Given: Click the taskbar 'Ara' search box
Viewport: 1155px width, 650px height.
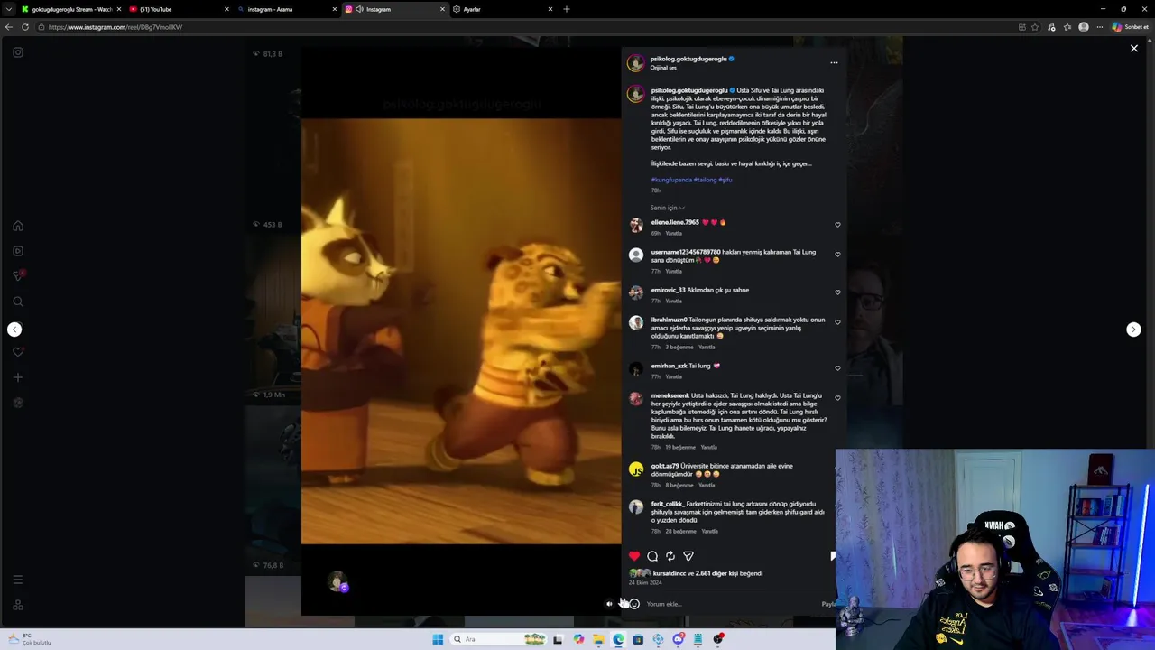Looking at the screenshot, I should 498,639.
